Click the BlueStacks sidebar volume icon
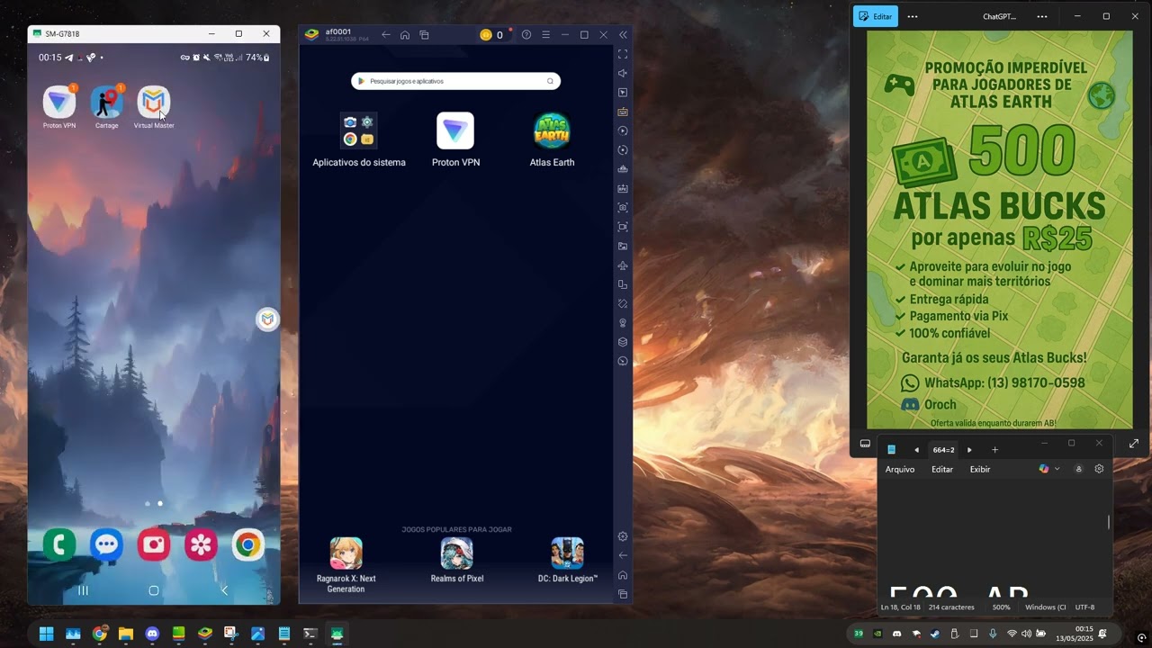 (623, 73)
